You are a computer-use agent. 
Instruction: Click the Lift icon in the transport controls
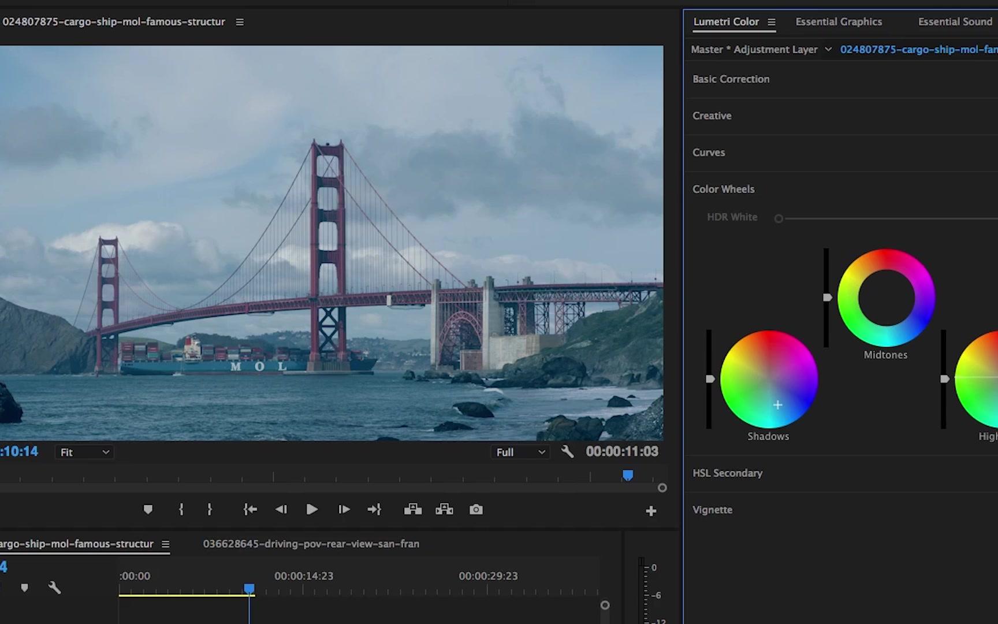[412, 509]
